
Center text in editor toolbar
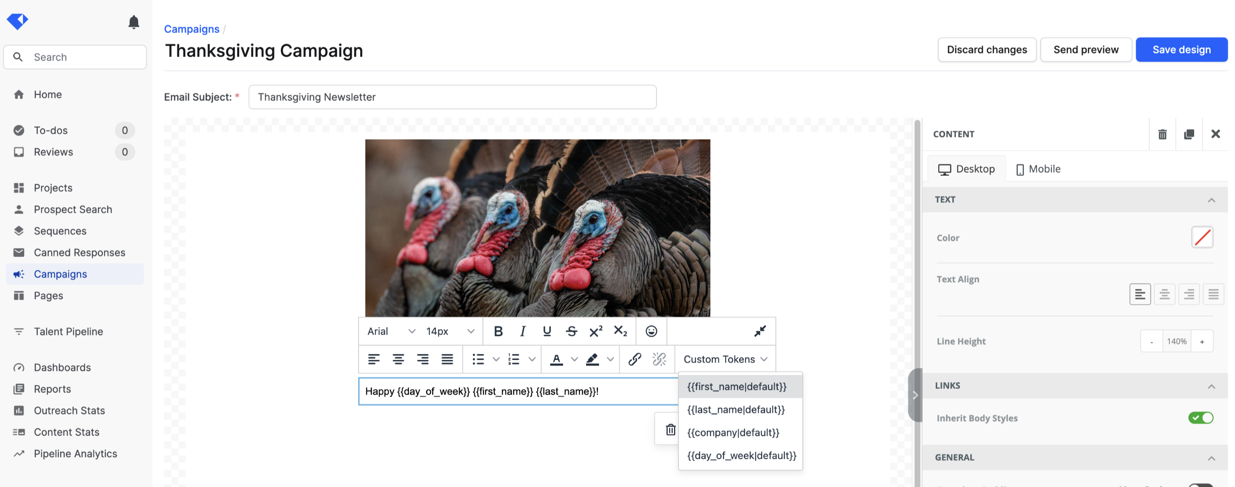tap(398, 359)
